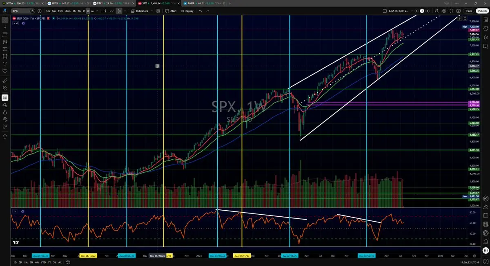This screenshot has width=490, height=266.
Task: Collapse the indicator legend arrow showing 4
Action: (16, 23)
